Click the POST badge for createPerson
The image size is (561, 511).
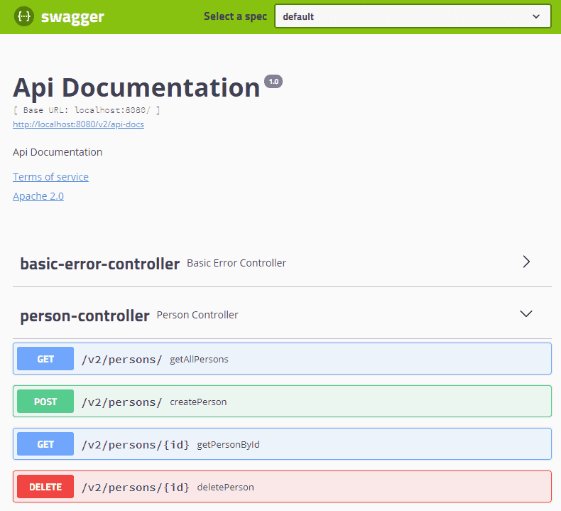coord(45,402)
